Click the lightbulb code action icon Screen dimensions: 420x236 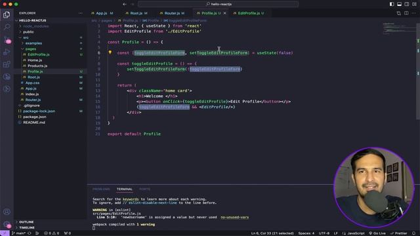(110, 52)
